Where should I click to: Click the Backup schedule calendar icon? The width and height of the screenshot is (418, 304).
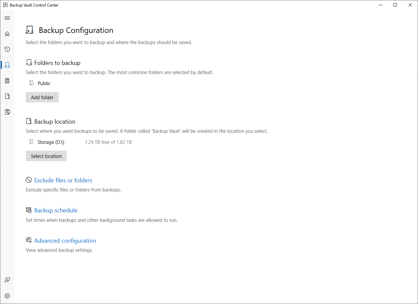pos(29,210)
